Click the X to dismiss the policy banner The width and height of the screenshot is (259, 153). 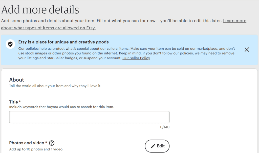pos(247,49)
